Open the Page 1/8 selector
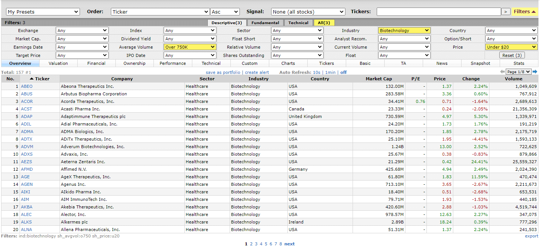 click(519, 72)
